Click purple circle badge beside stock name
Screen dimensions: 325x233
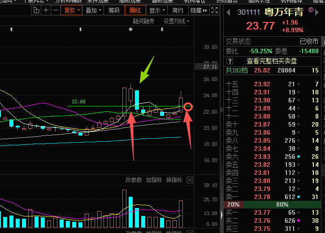(311, 9)
